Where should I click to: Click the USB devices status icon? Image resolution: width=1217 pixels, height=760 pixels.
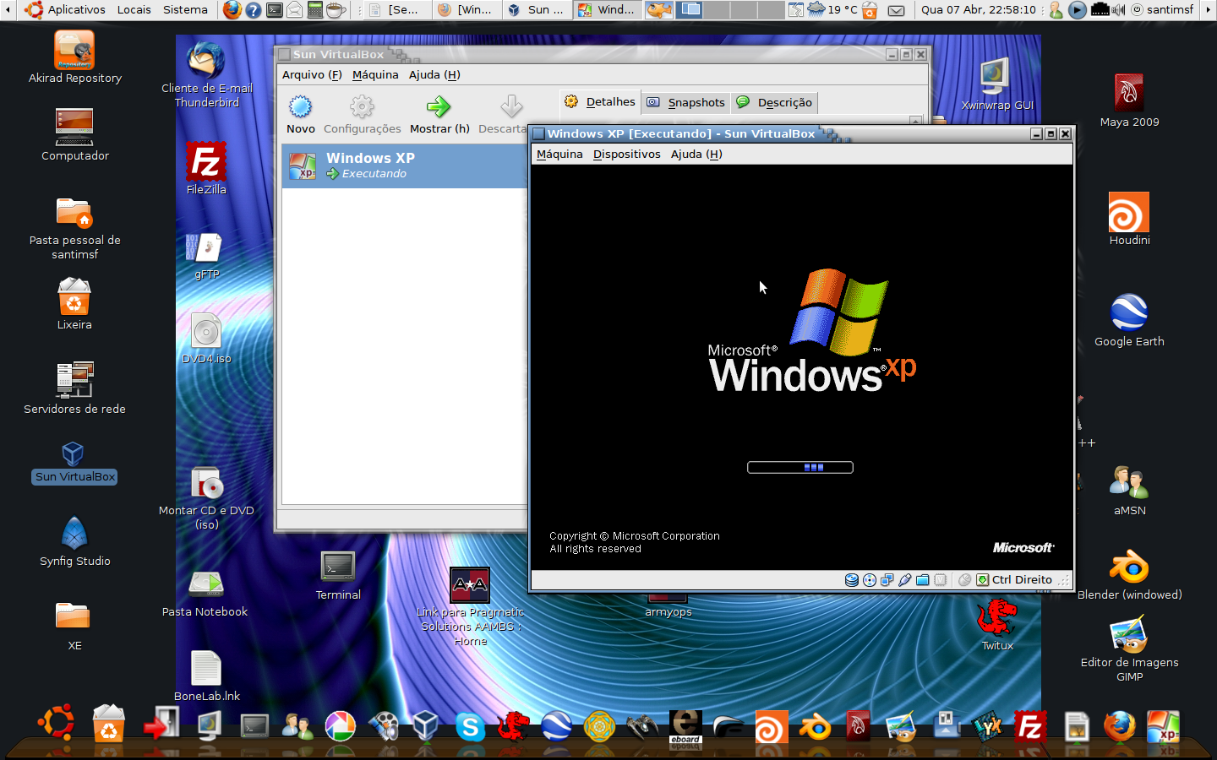pyautogui.click(x=905, y=580)
